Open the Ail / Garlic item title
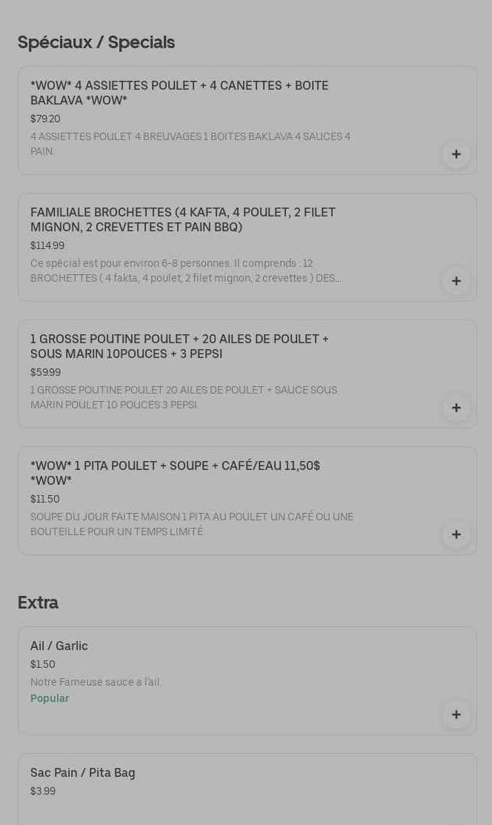Screen dimensions: 492x825 coord(59,646)
